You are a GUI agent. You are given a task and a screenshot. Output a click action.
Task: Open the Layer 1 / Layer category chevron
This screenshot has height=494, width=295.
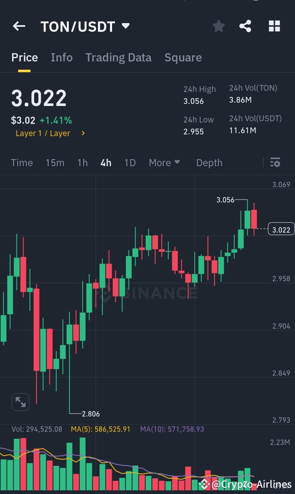(x=82, y=133)
